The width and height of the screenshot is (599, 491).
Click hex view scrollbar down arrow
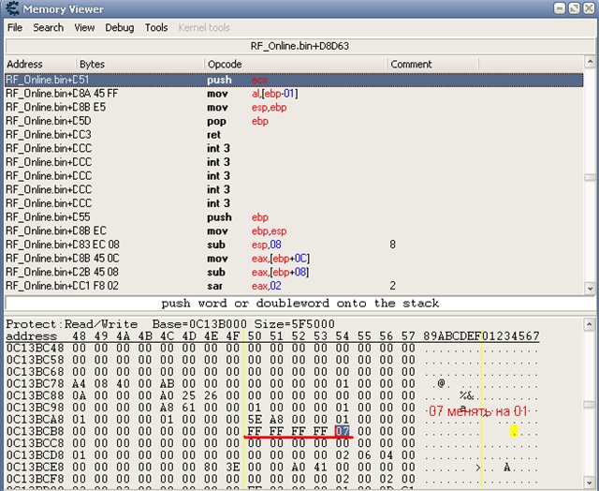tap(590, 483)
